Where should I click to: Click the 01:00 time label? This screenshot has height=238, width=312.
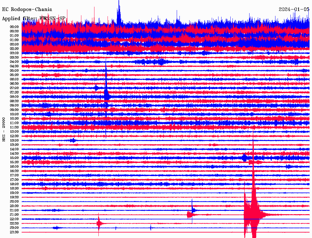tap(14, 36)
